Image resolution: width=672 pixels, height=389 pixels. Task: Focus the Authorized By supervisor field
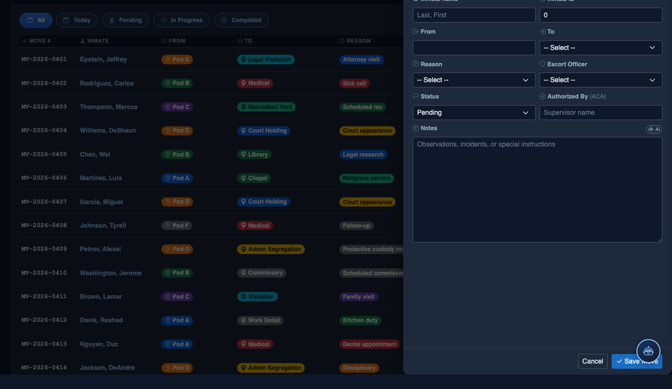pos(601,112)
